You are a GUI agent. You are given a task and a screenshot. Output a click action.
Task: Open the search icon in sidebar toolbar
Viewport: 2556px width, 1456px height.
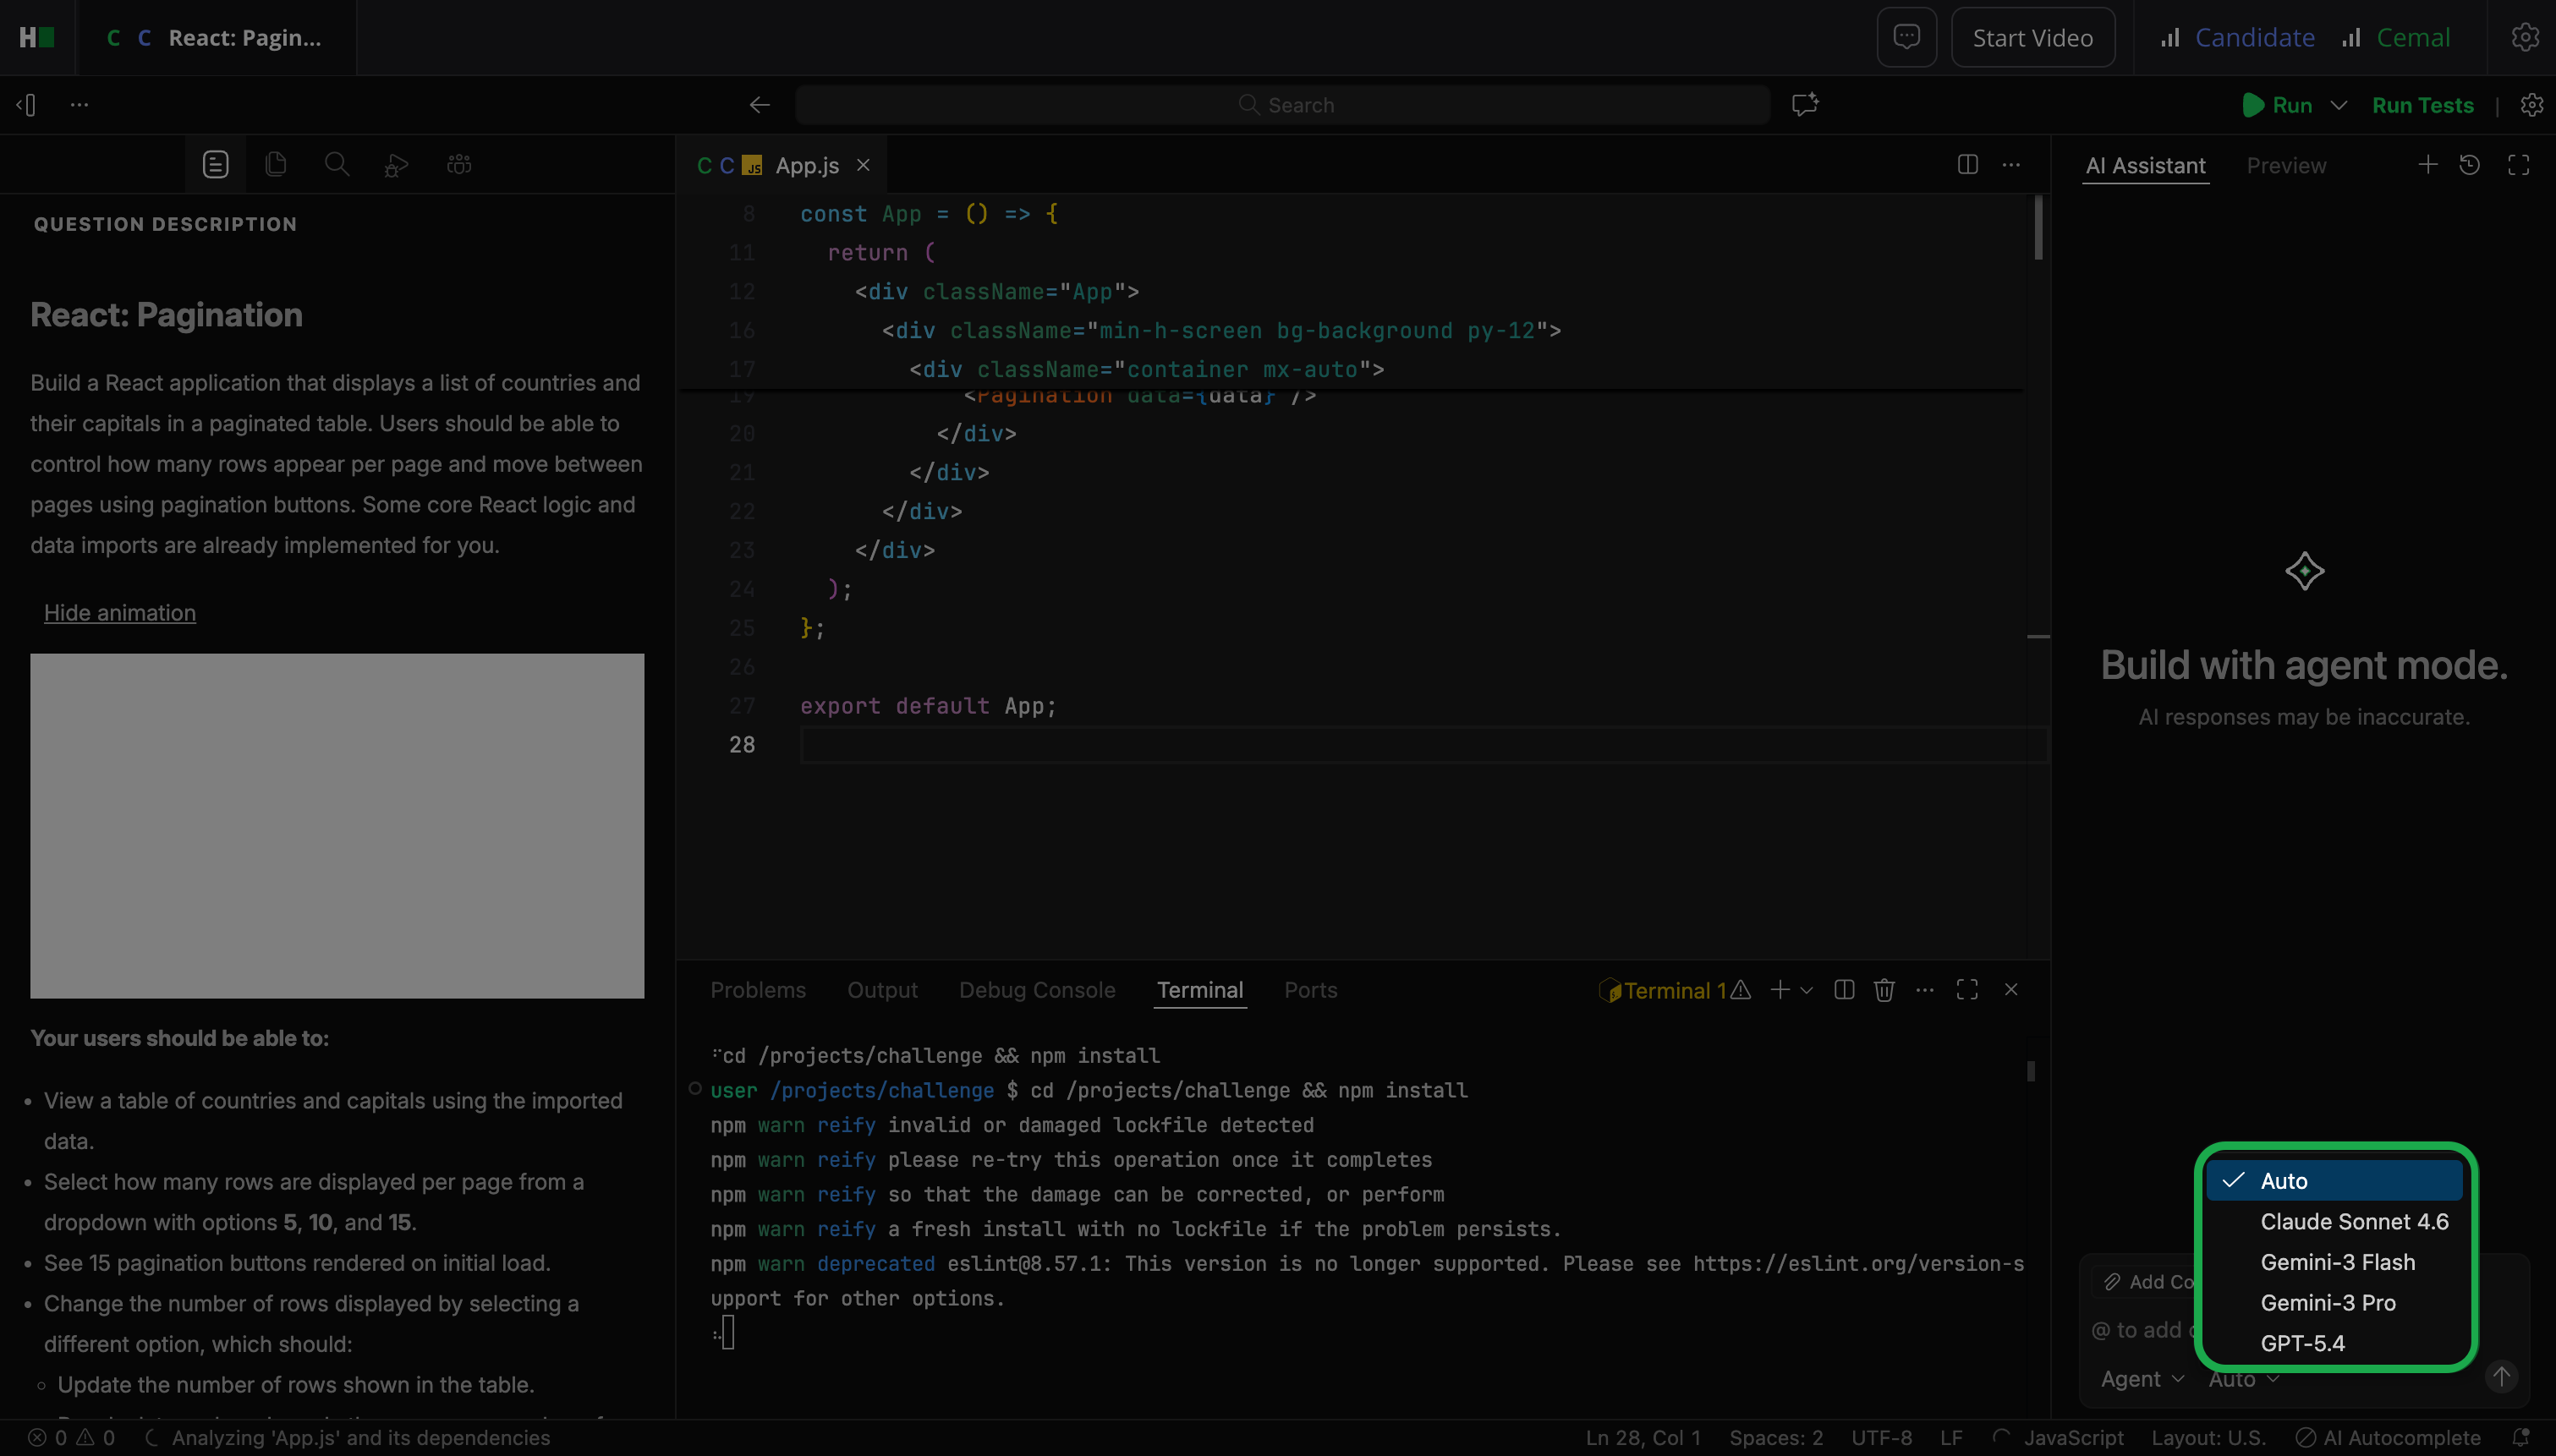[337, 164]
